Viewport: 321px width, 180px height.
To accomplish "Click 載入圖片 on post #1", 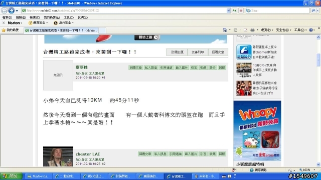I will point(182,67).
